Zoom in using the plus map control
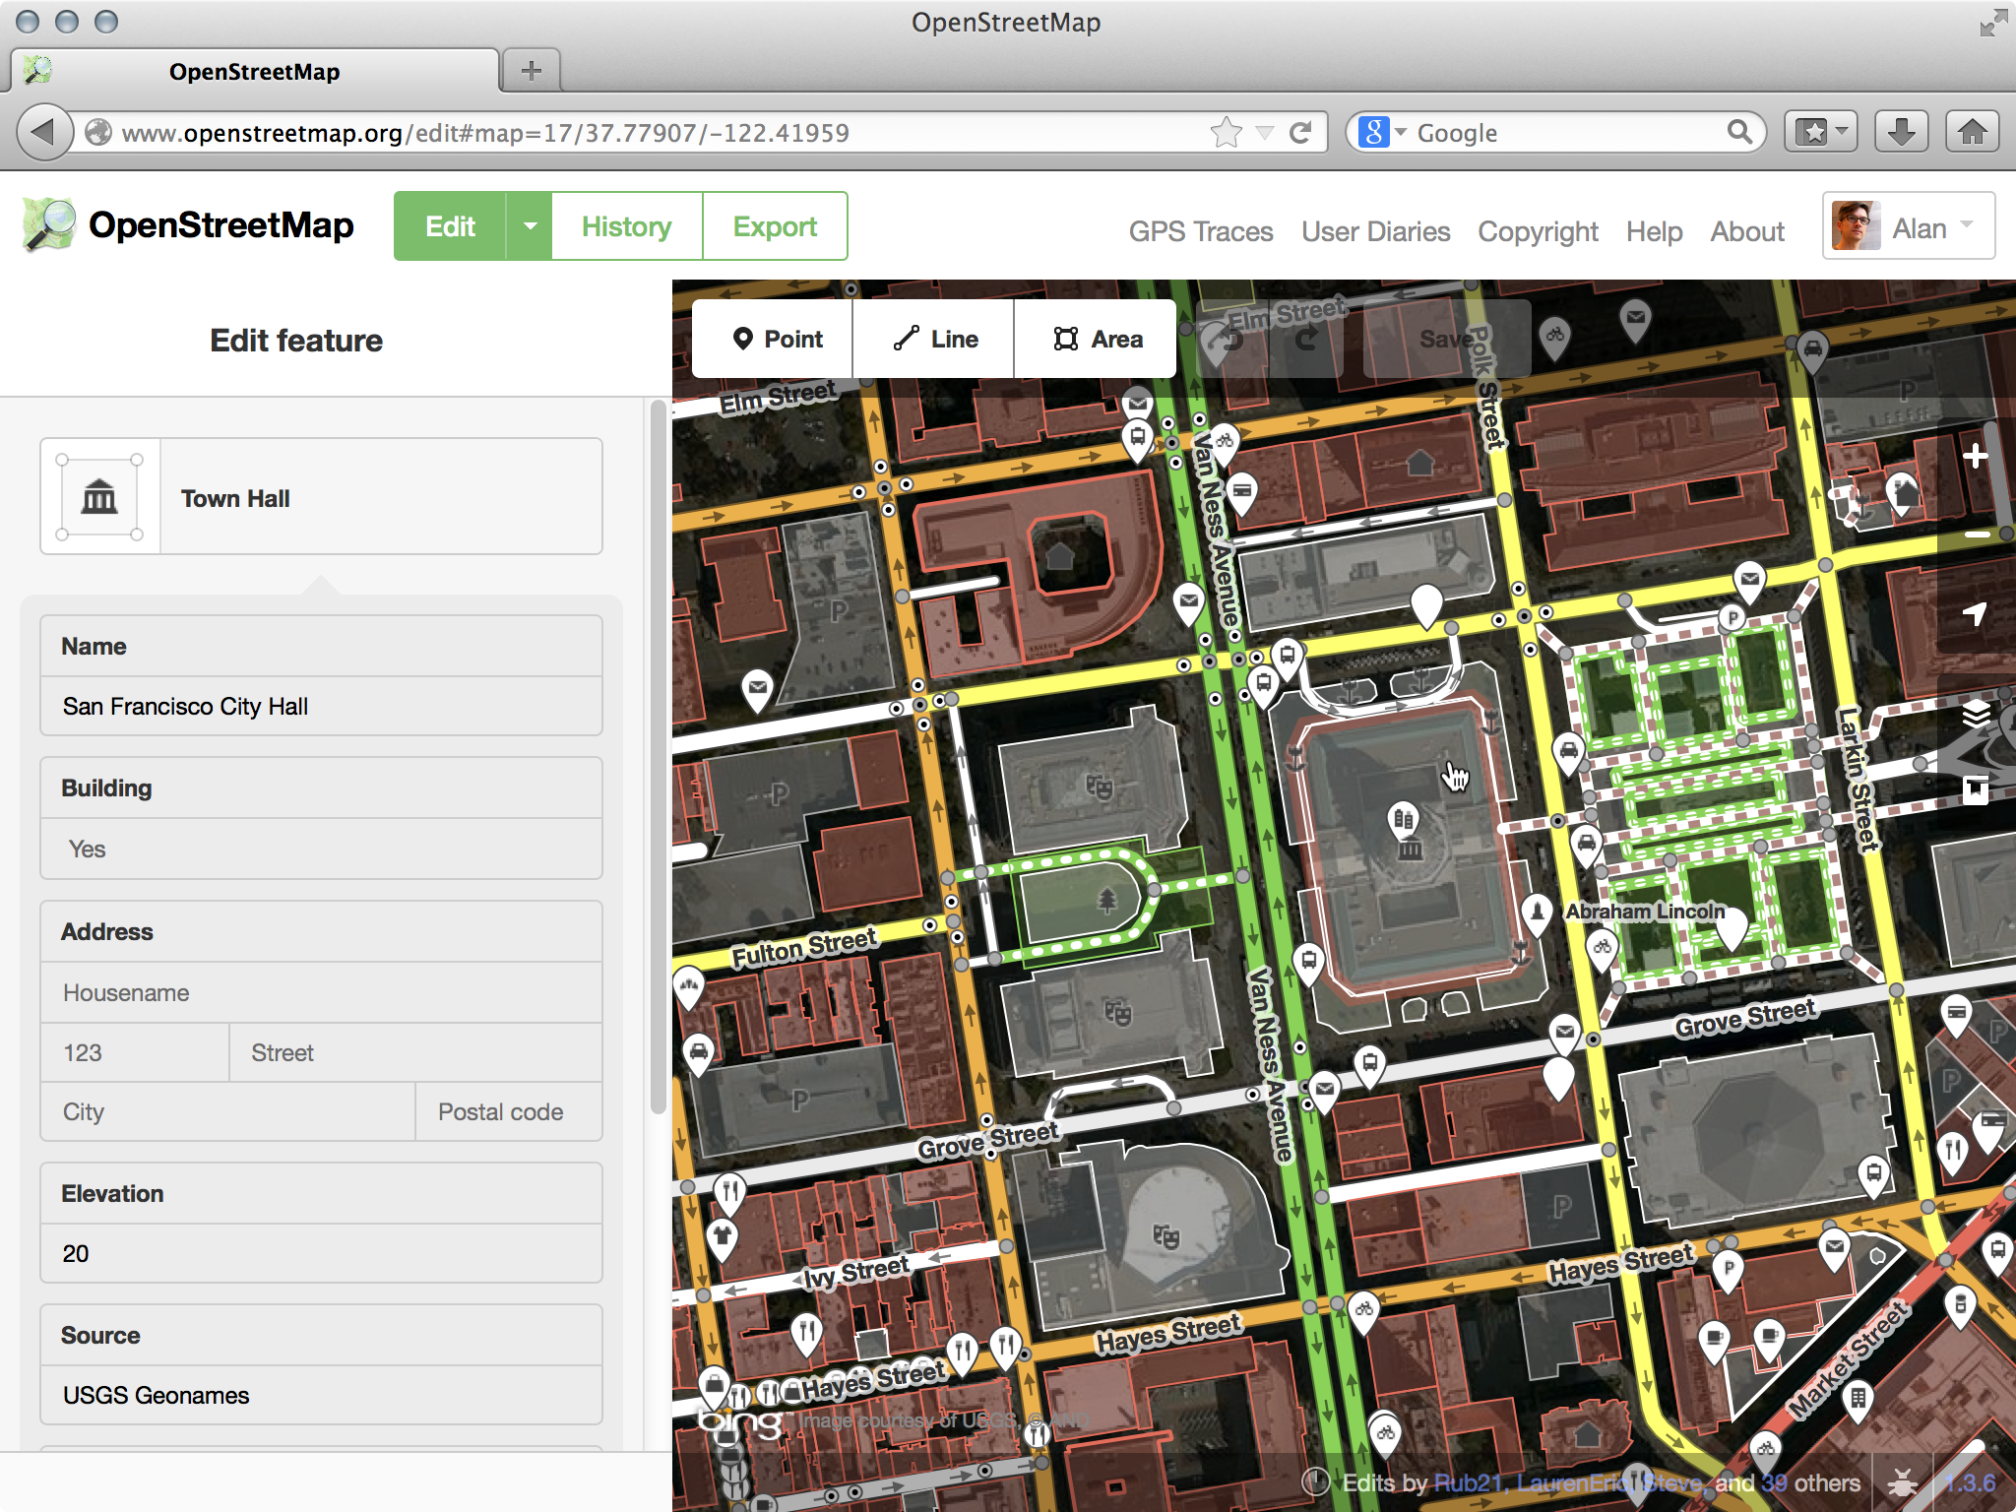The width and height of the screenshot is (2016, 1512). [1975, 457]
